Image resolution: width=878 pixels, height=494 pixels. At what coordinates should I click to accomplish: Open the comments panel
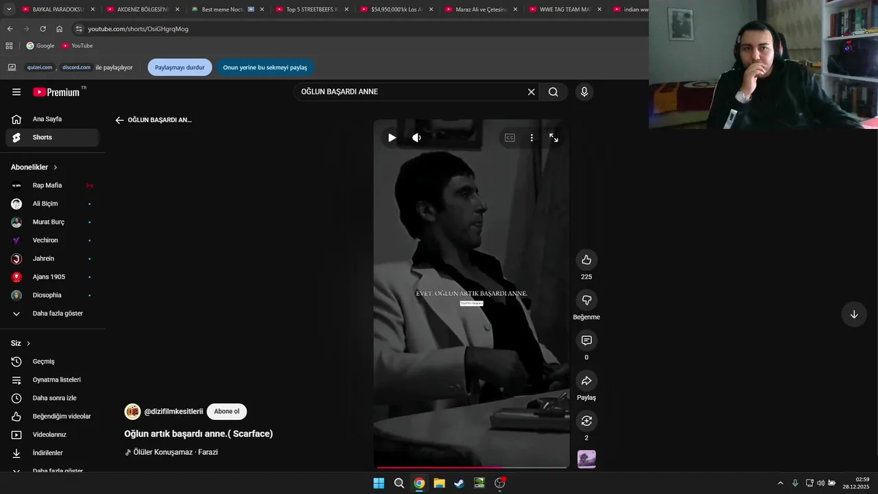tap(586, 340)
